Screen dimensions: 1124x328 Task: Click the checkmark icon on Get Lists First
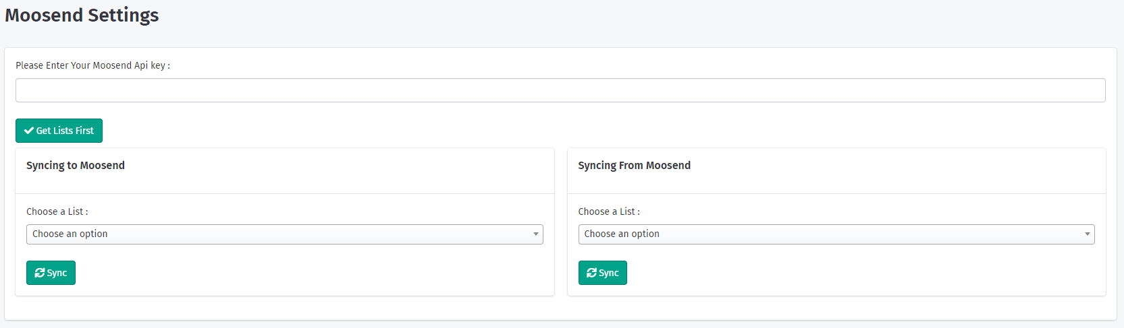(x=29, y=131)
